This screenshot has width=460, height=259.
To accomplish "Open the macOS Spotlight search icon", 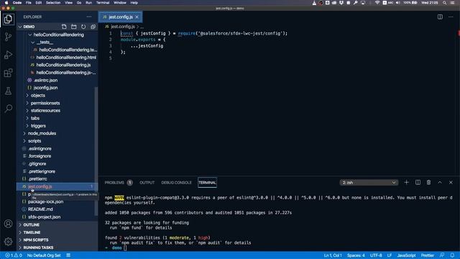I will tap(444, 3).
